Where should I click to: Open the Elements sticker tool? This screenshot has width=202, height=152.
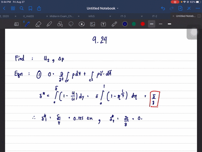pyautogui.click(x=82, y=24)
